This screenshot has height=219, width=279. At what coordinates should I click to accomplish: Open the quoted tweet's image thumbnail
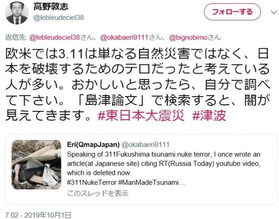tap(36, 165)
